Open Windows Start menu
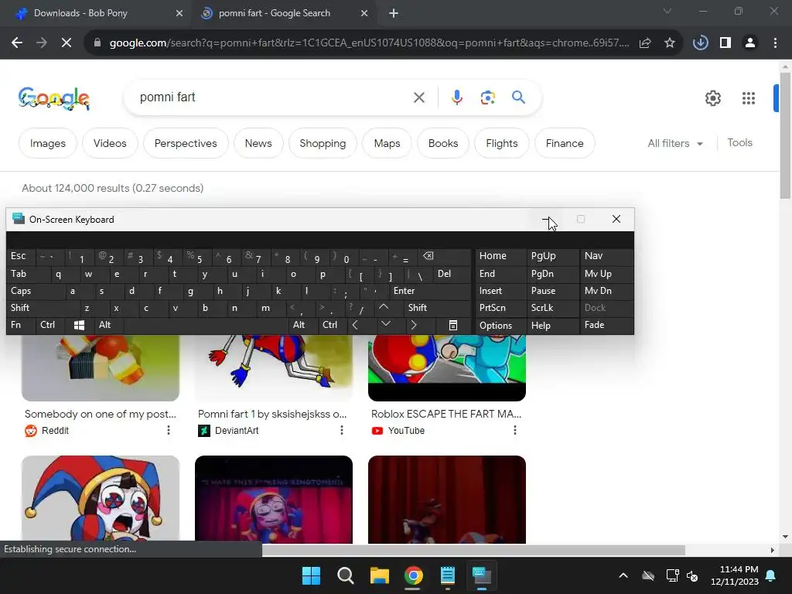This screenshot has height=594, width=792. coord(311,575)
